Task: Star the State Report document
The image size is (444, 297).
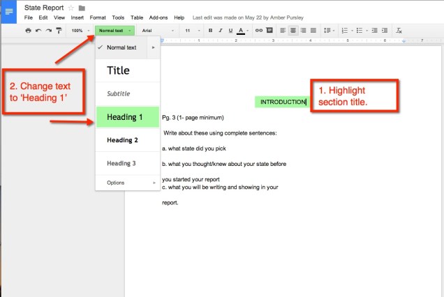Action: tap(71, 8)
